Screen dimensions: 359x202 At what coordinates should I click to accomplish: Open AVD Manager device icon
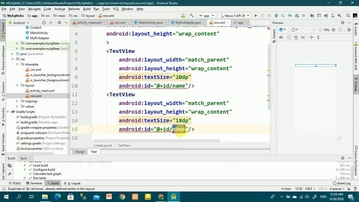click(x=333, y=16)
